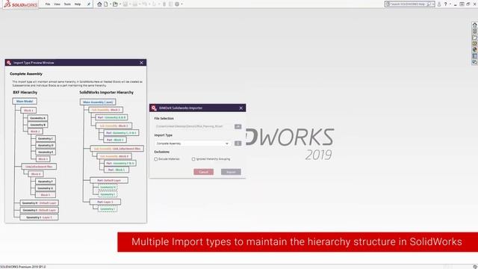Open the File menu
478x269 pixels.
click(x=48, y=4)
